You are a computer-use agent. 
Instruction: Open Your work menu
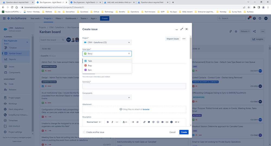click(36, 18)
